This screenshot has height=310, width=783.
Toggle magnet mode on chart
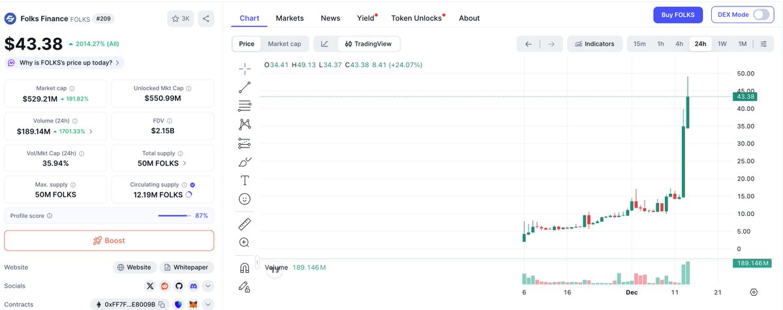pos(245,268)
